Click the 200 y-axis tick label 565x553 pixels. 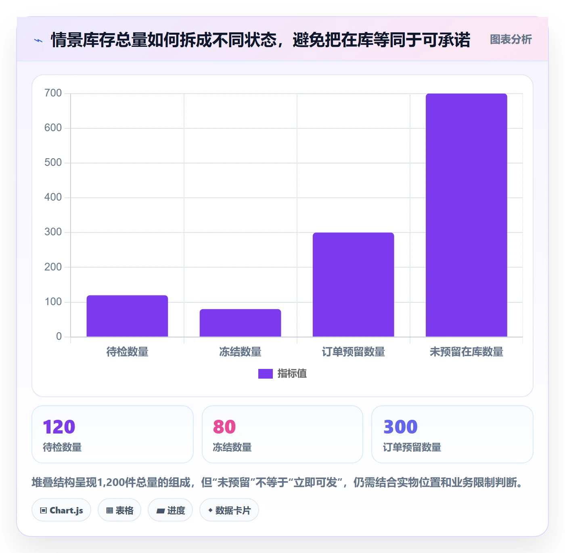coord(53,267)
